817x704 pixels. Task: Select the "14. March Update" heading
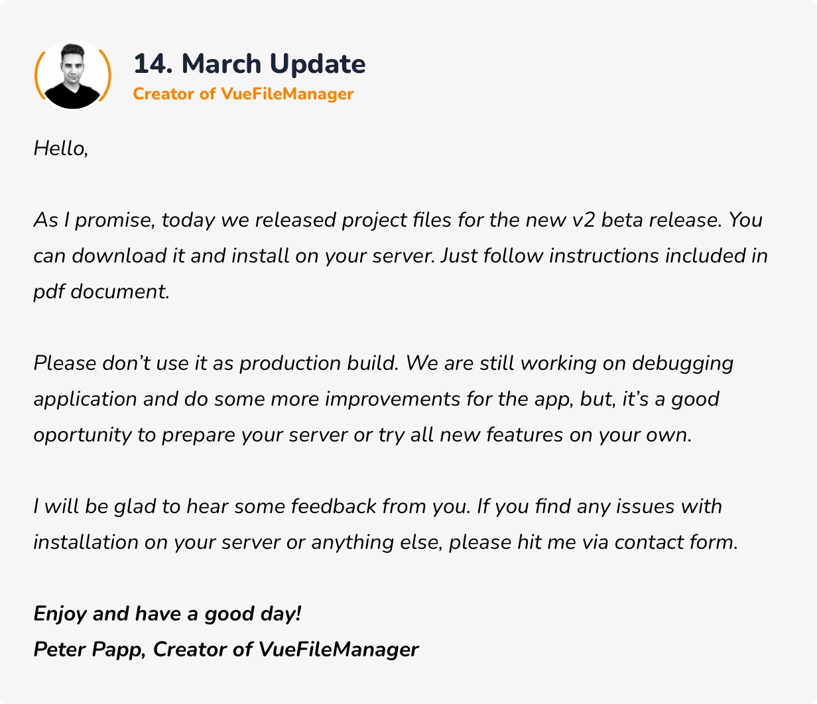pyautogui.click(x=249, y=64)
